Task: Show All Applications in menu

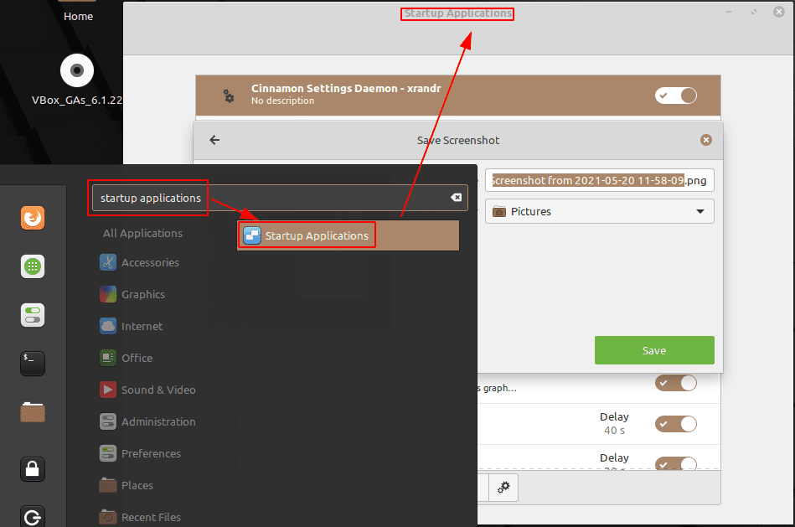Action: coord(142,233)
